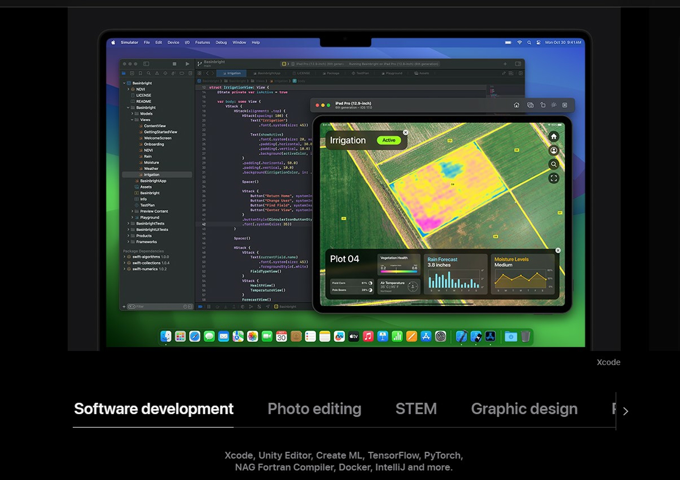Select WelcomeScreen in the navigator
680x480 pixels.
pyautogui.click(x=157, y=138)
